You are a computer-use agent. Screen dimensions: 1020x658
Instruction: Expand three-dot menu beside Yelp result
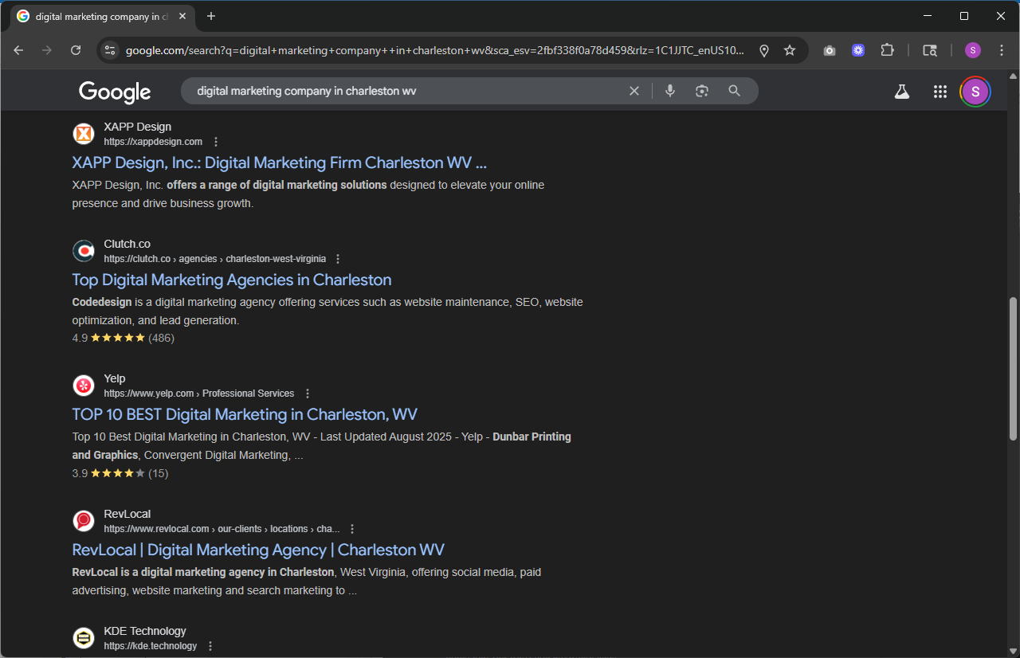[x=308, y=394]
